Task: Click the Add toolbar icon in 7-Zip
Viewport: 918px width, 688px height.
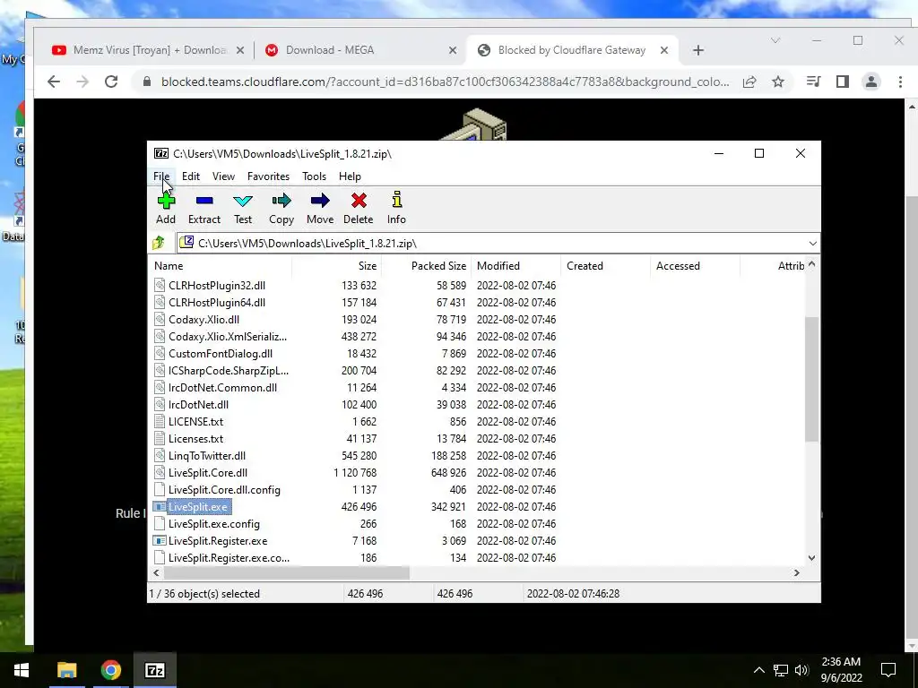Action: (166, 201)
